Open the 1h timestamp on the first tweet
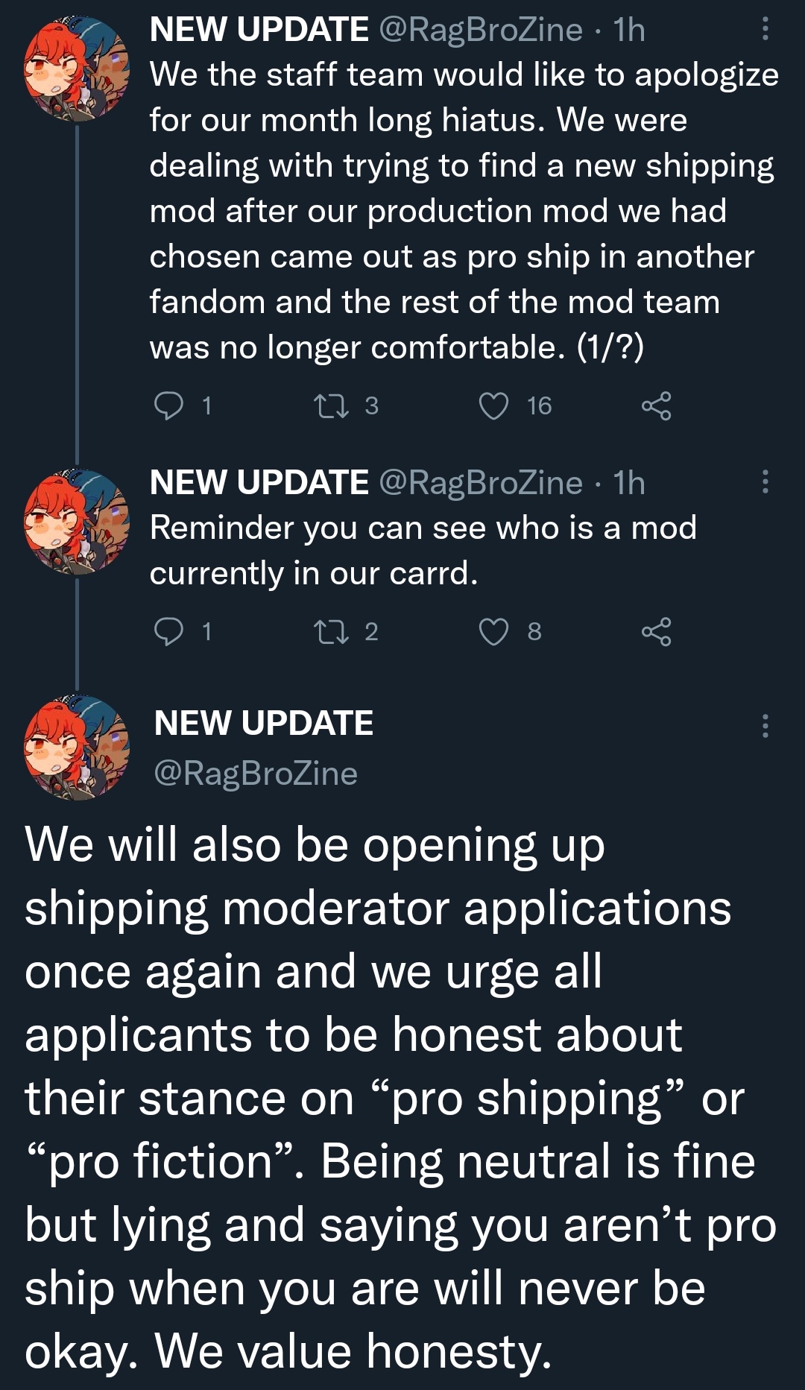The width and height of the screenshot is (805, 1390). 629,30
